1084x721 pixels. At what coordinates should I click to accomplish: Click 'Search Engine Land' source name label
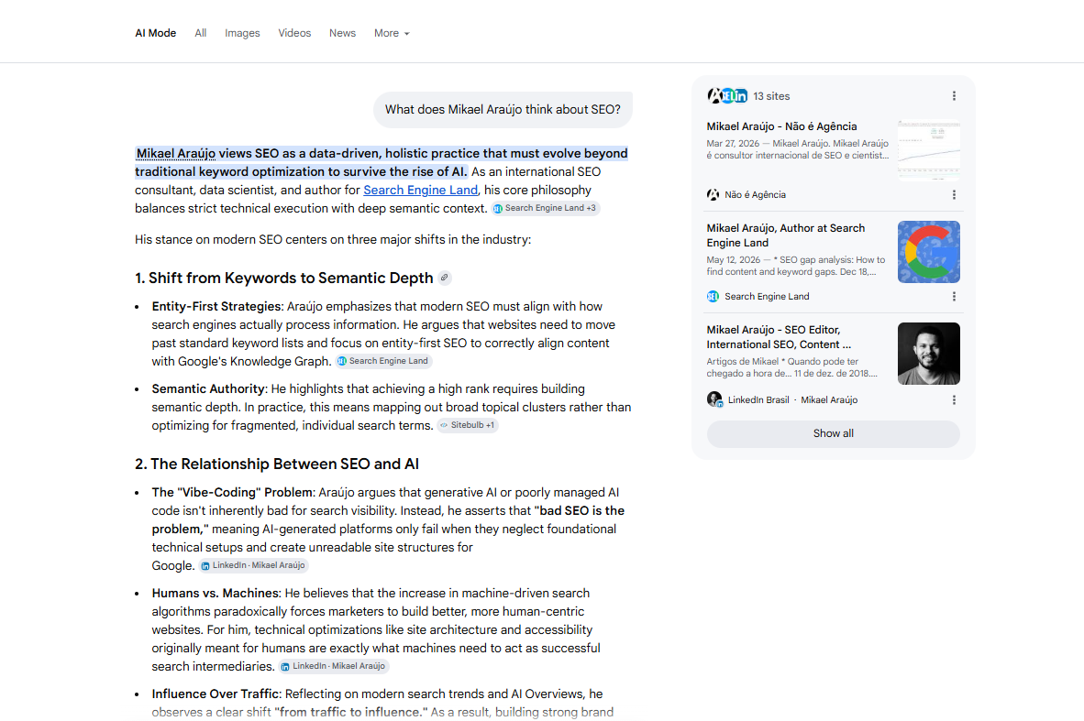(x=767, y=296)
